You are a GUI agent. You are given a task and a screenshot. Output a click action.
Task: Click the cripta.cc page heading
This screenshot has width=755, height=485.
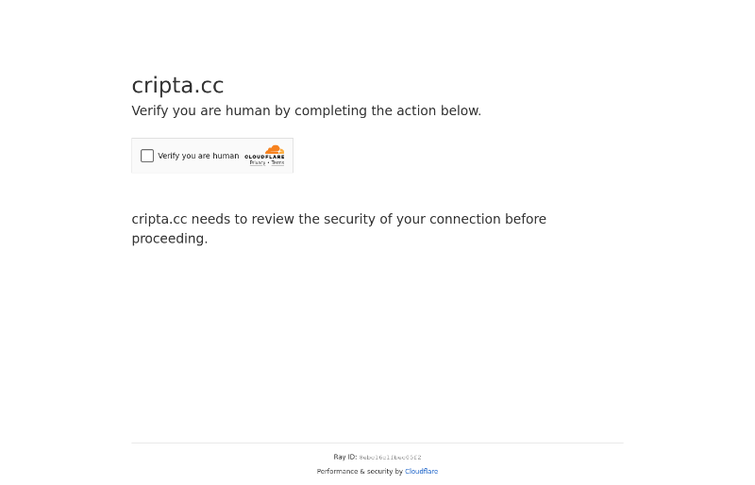(x=177, y=86)
